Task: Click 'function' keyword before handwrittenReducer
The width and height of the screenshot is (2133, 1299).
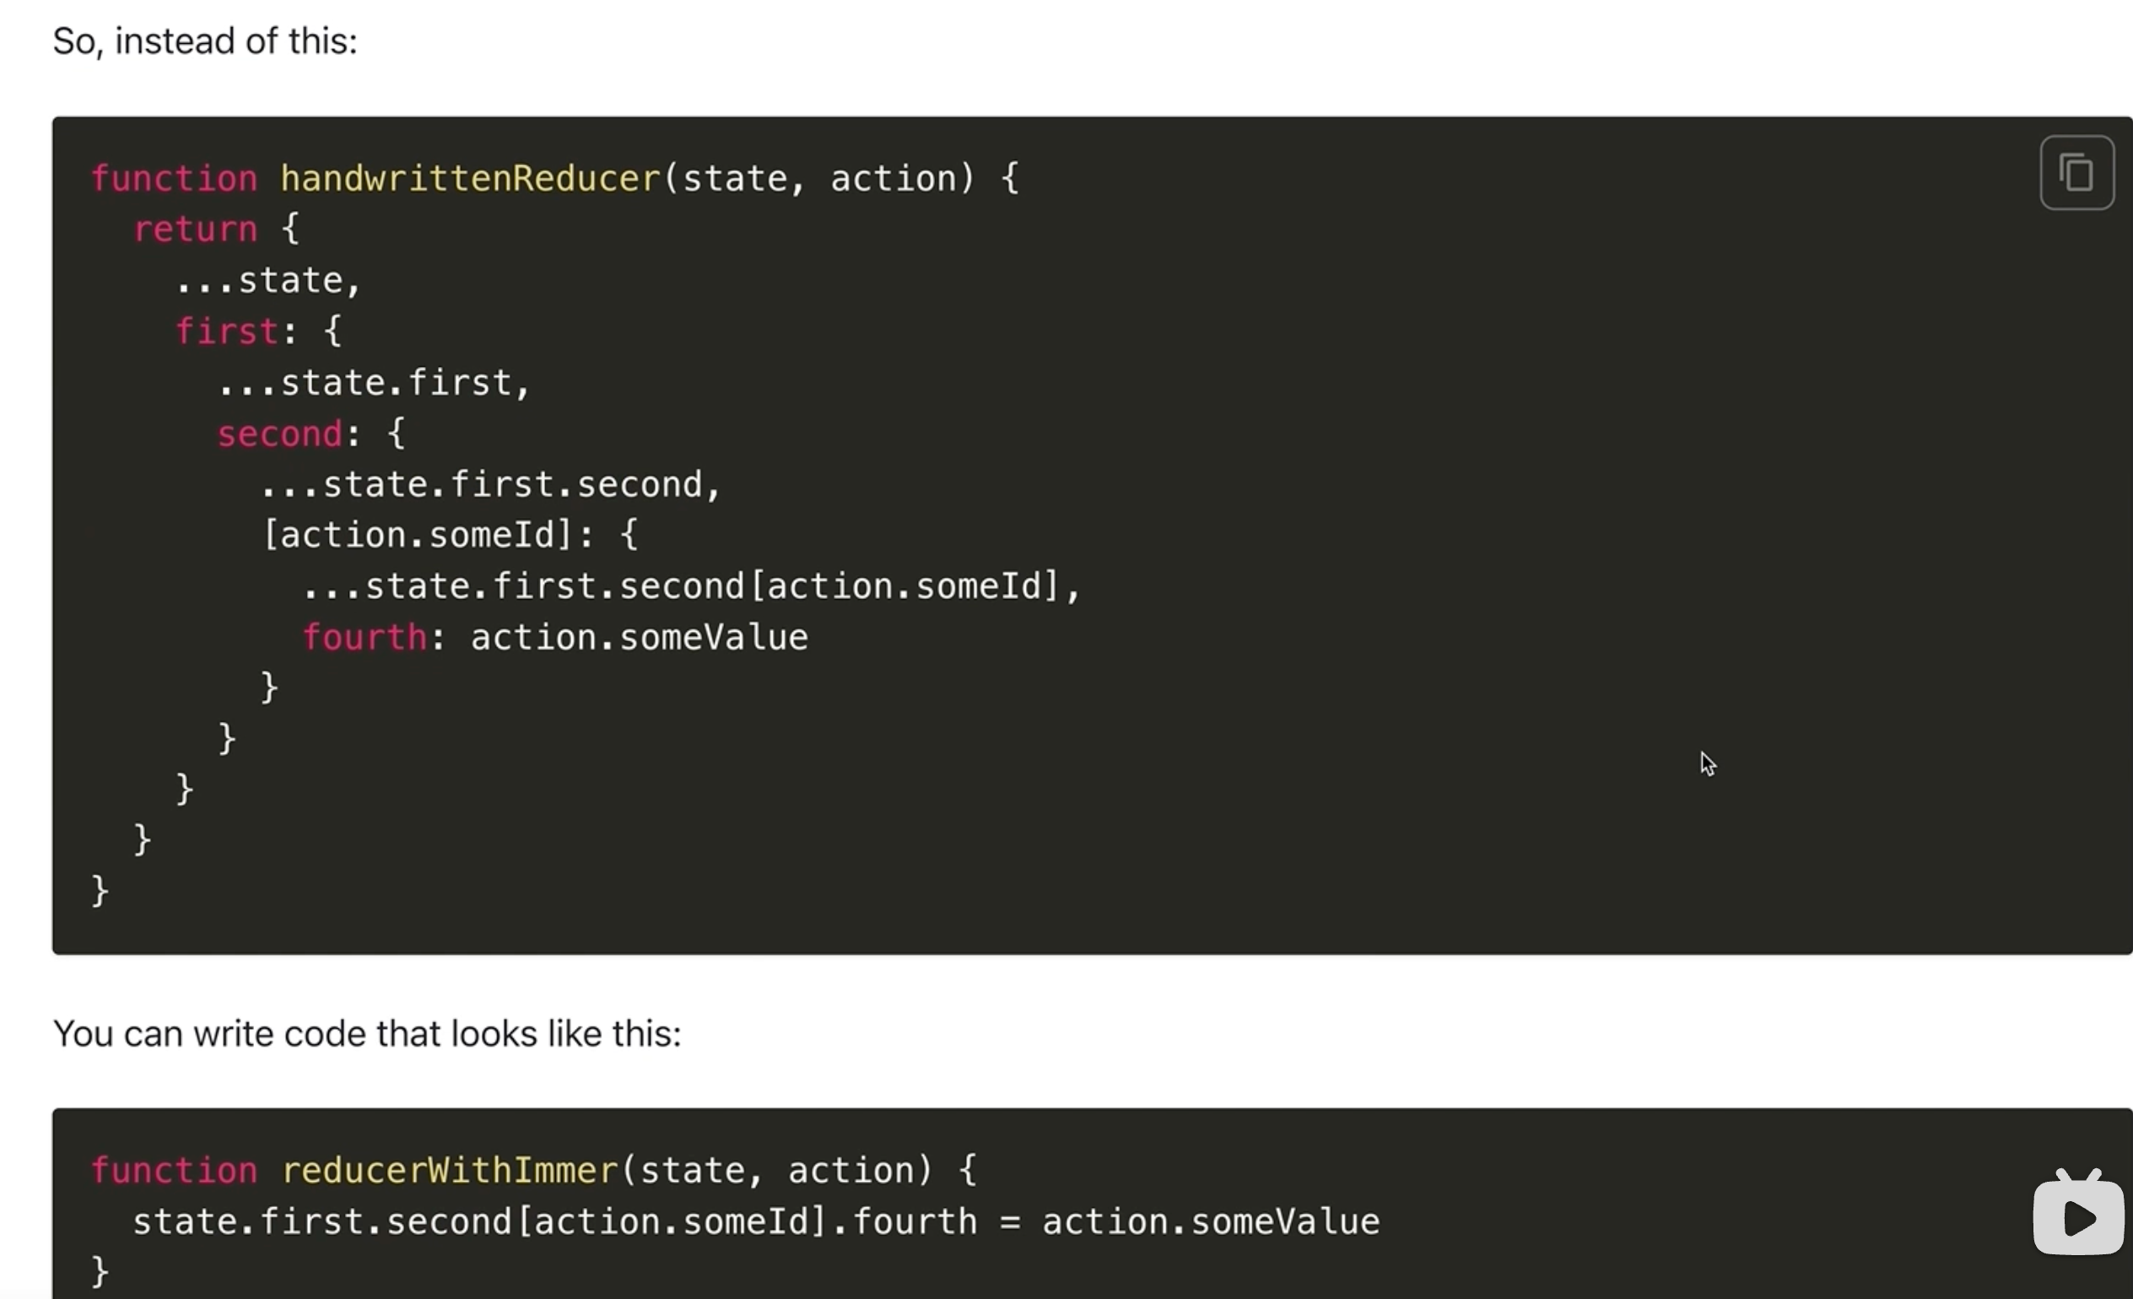Action: [x=174, y=178]
